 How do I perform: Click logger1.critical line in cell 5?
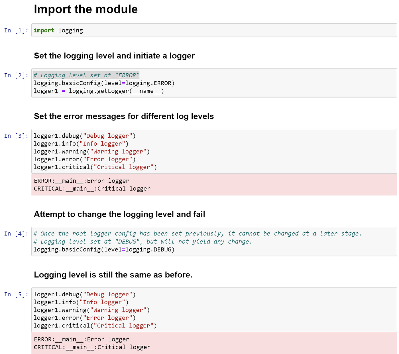[x=95, y=326]
